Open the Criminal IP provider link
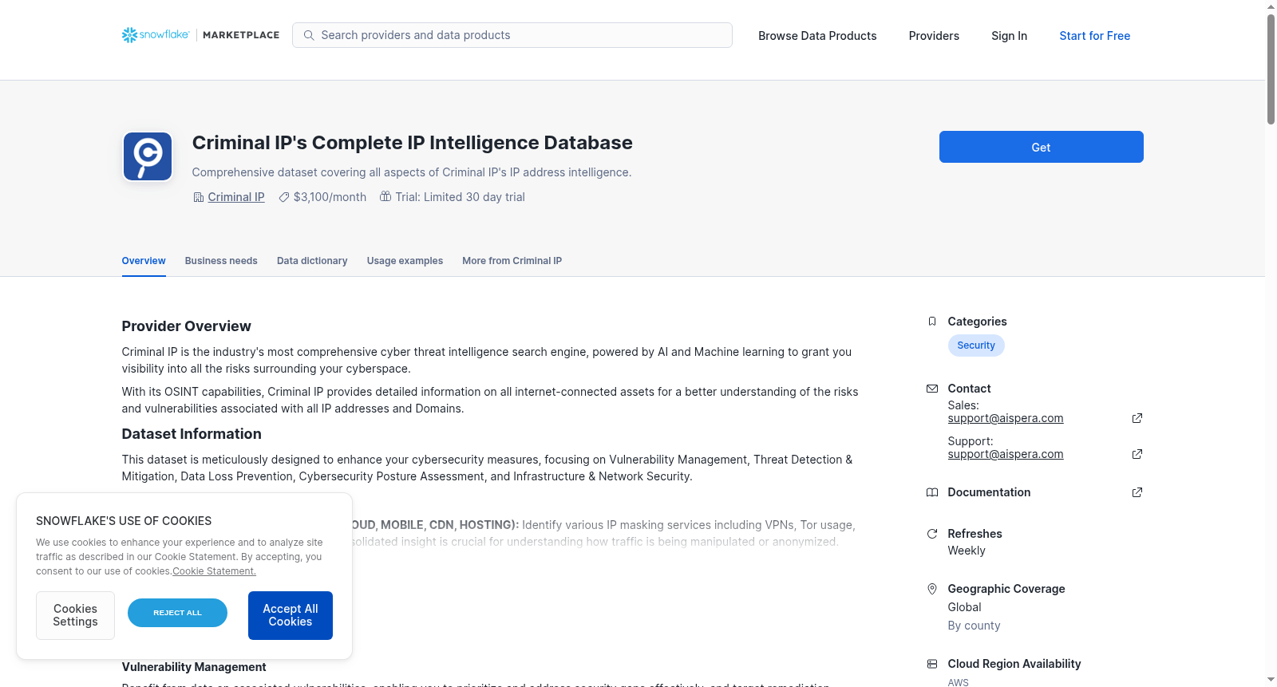The width and height of the screenshot is (1277, 687). [236, 197]
